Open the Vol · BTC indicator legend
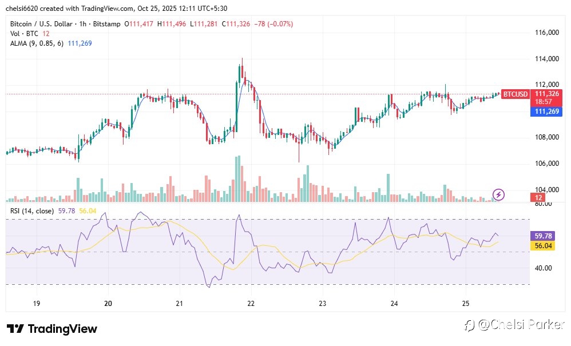This screenshot has width=571, height=346. (x=24, y=34)
